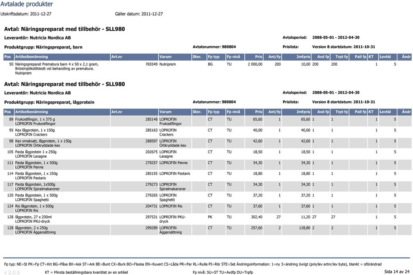The height and width of the screenshot is (275, 413).
Task: Select version label 'v 2.0.5'
Action: click(x=12, y=272)
